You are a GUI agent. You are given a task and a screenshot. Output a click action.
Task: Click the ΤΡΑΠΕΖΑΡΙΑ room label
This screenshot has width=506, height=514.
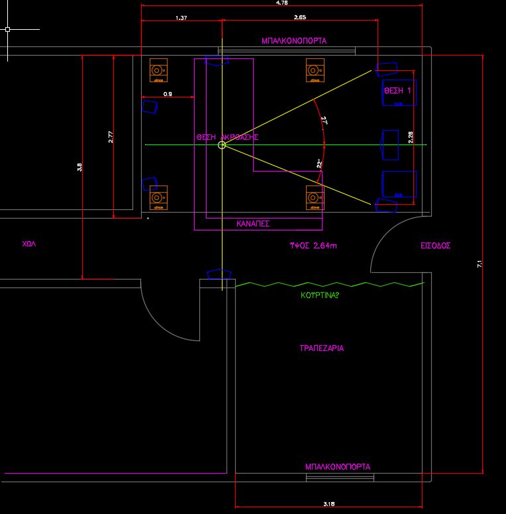pyautogui.click(x=322, y=348)
